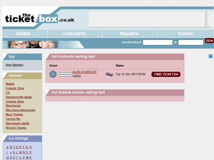Open Alvin Stardust link in top panel

pos(14,65)
